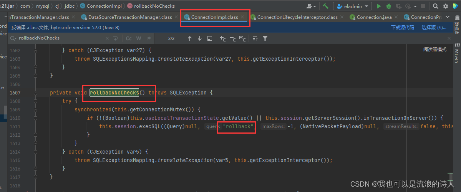Toggle Words (W) search option
The height and width of the screenshot is (192, 461).
pyautogui.click(x=139, y=38)
